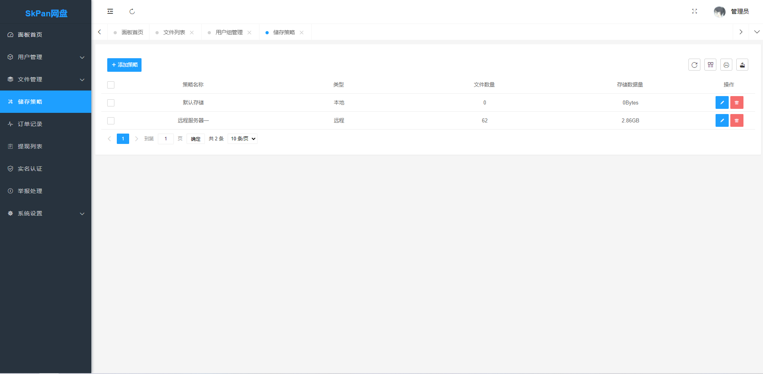Select the 远程服务器一 row checkbox
This screenshot has width=763, height=374.
click(111, 121)
